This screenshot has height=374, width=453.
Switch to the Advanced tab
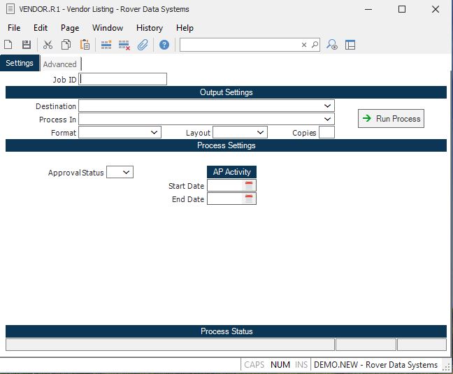point(60,64)
